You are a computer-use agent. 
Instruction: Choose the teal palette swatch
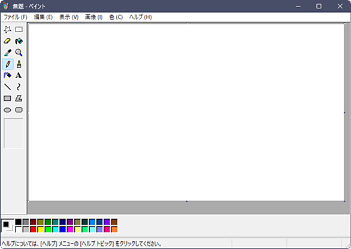(55, 222)
